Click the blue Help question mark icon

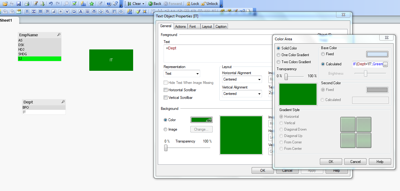tap(109, 4)
